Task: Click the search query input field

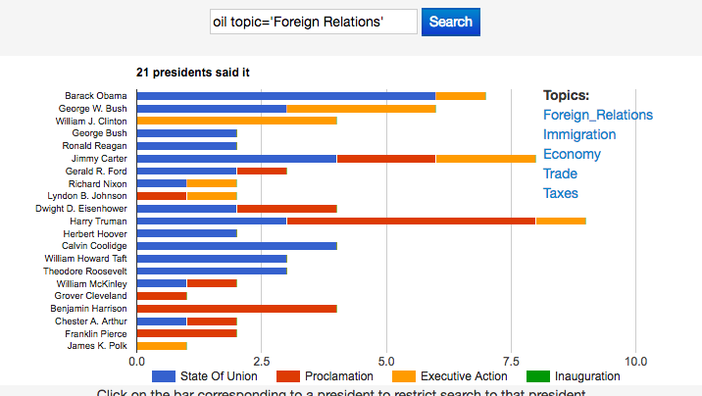Action: pos(314,22)
